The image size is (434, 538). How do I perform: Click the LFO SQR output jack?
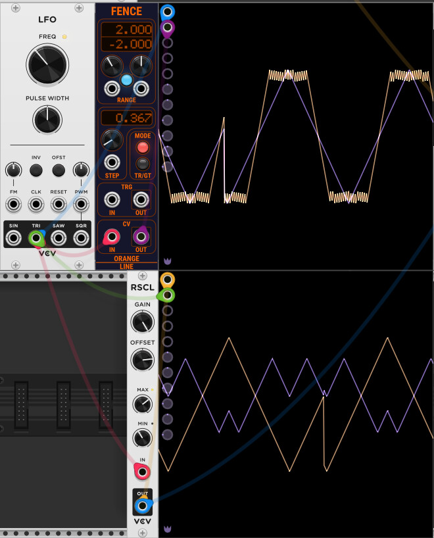pyautogui.click(x=82, y=237)
